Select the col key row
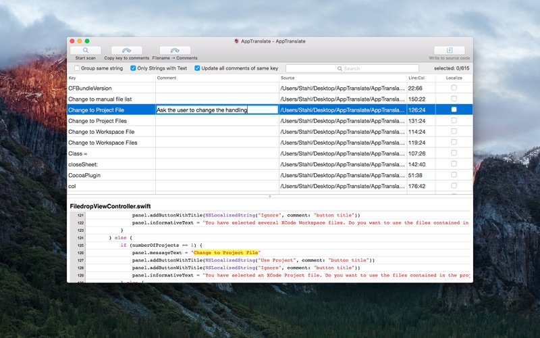This screenshot has height=338, width=540. pos(72,187)
